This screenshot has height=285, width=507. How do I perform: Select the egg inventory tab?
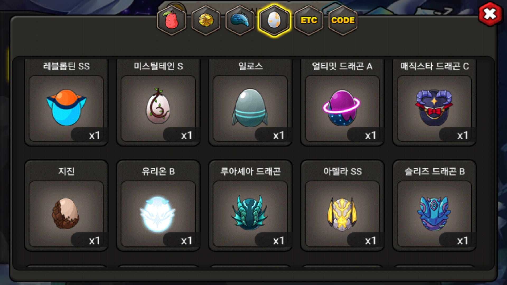[274, 21]
